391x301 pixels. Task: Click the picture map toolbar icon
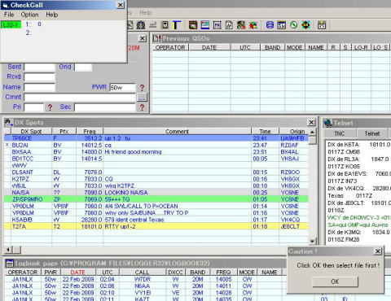coord(205,25)
